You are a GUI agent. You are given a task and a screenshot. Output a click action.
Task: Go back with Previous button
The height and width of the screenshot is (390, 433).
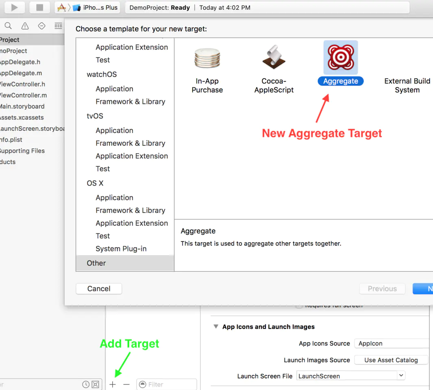(382, 289)
